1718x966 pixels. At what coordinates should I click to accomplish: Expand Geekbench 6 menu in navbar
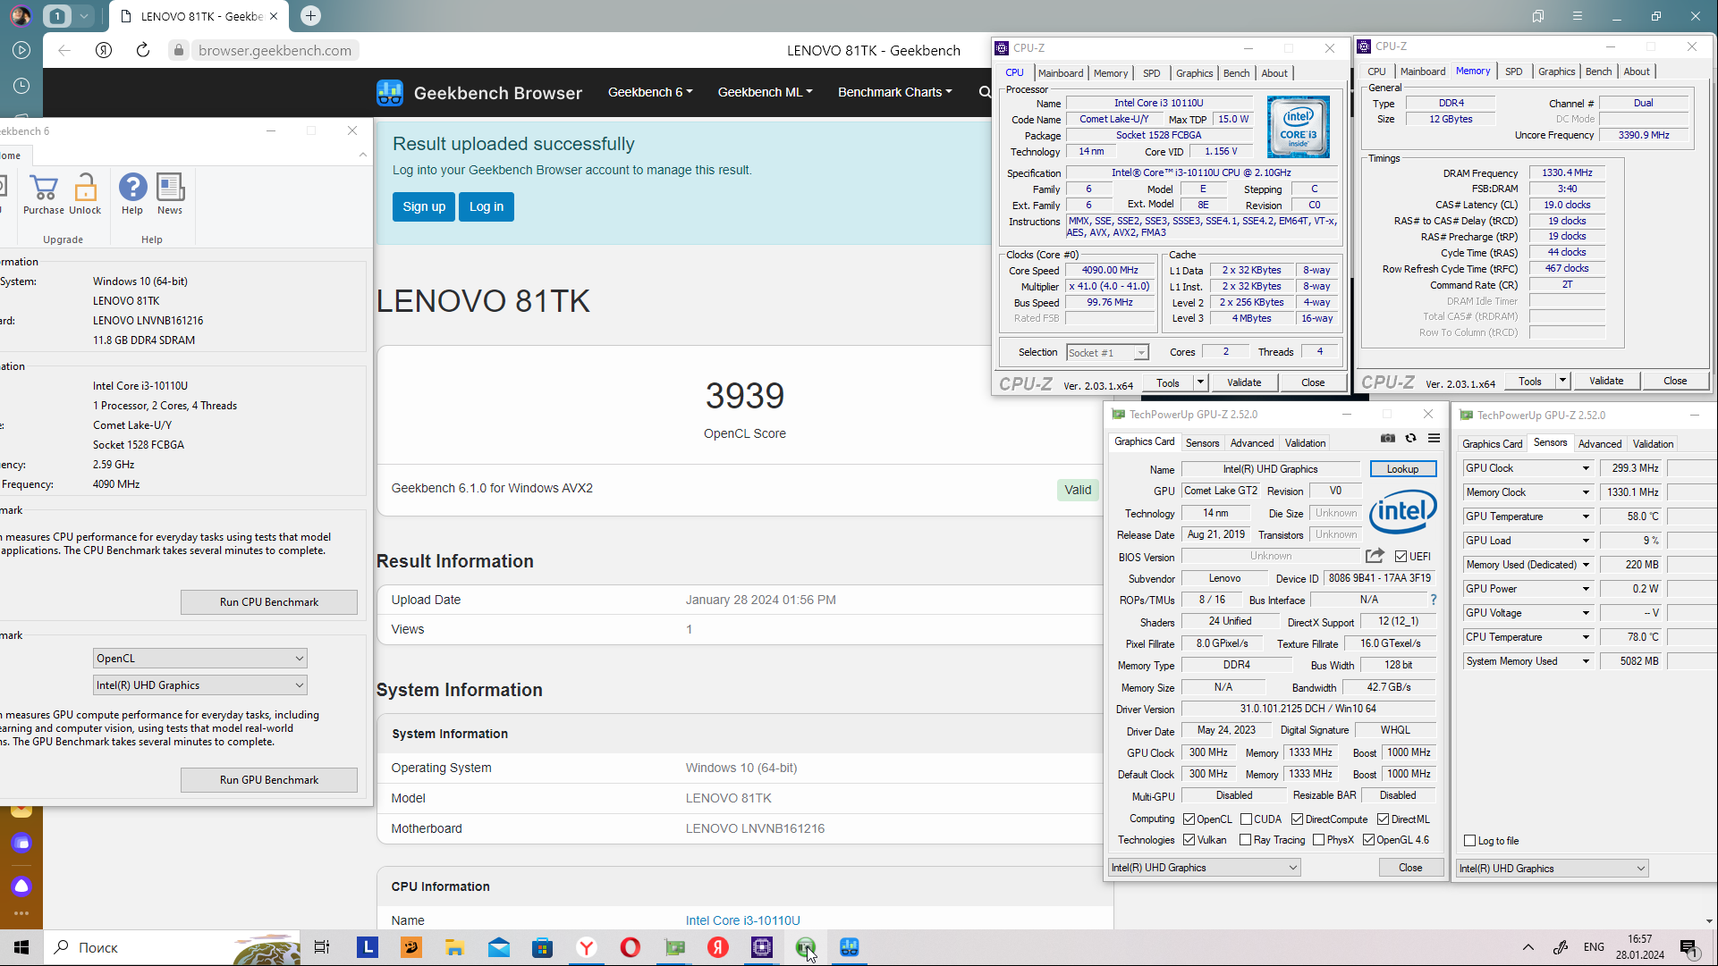coord(650,92)
